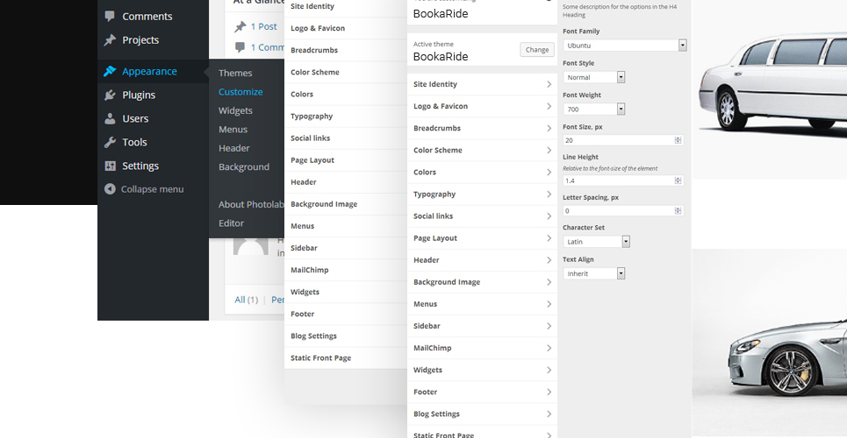This screenshot has height=438, width=847.
Task: Open Blog Settings in back customizer panel
Action: 346,336
